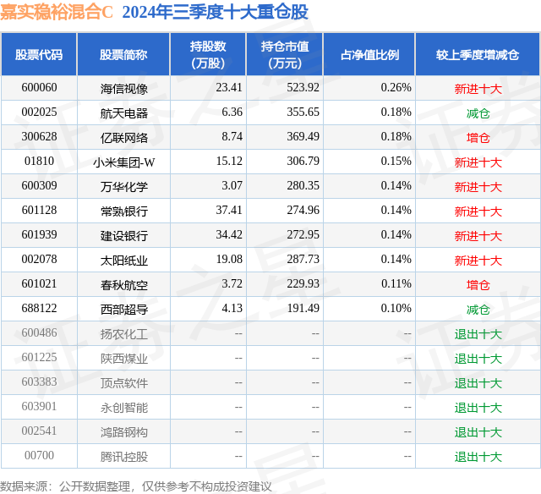
Task: Select stock code 00700
Action: coord(39,455)
